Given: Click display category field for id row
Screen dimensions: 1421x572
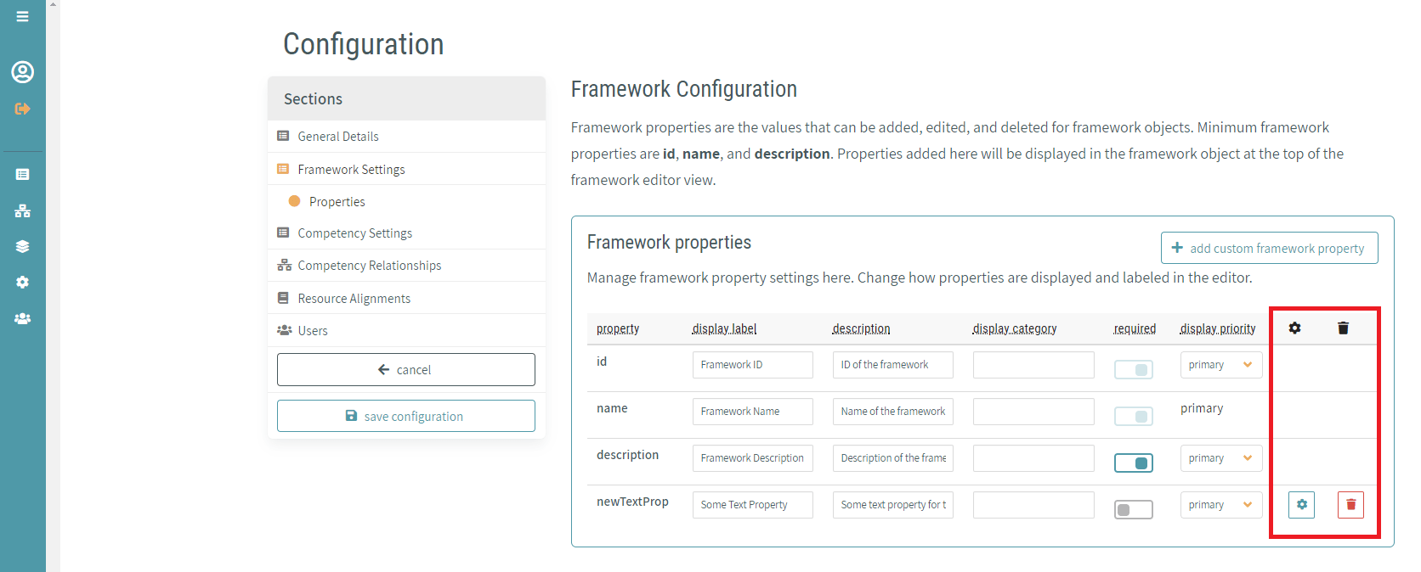Looking at the screenshot, I should [1033, 365].
